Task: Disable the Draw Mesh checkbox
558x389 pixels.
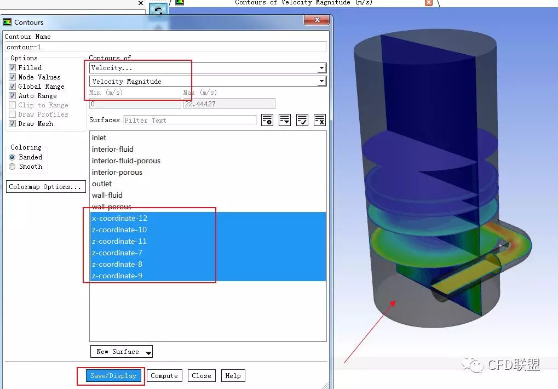Action: (13, 124)
